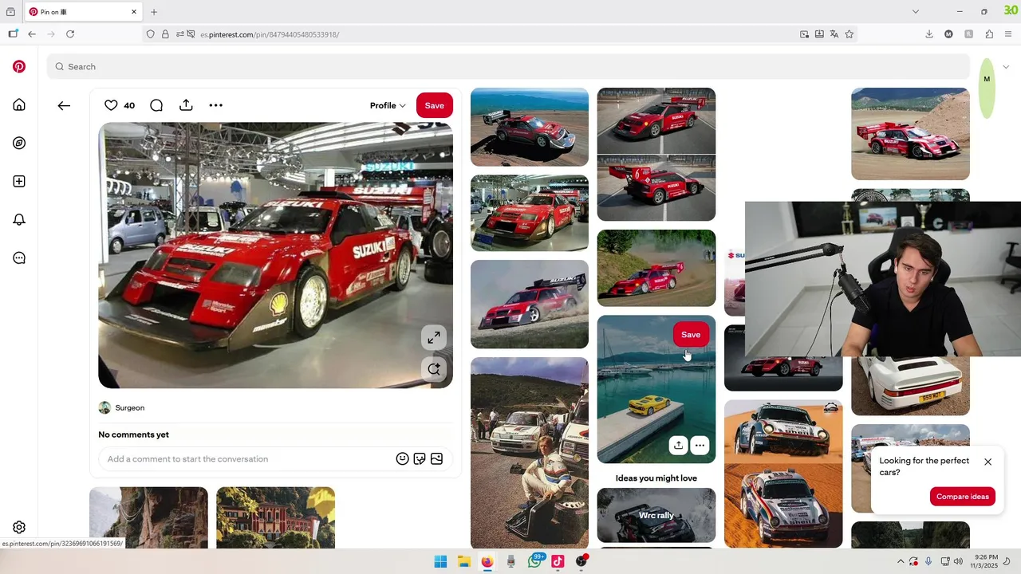
Task: Like the pin with the heart icon
Action: pos(111,105)
